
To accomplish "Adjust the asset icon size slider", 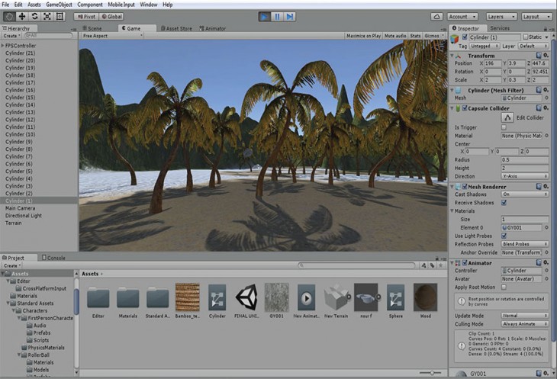I will point(432,372).
